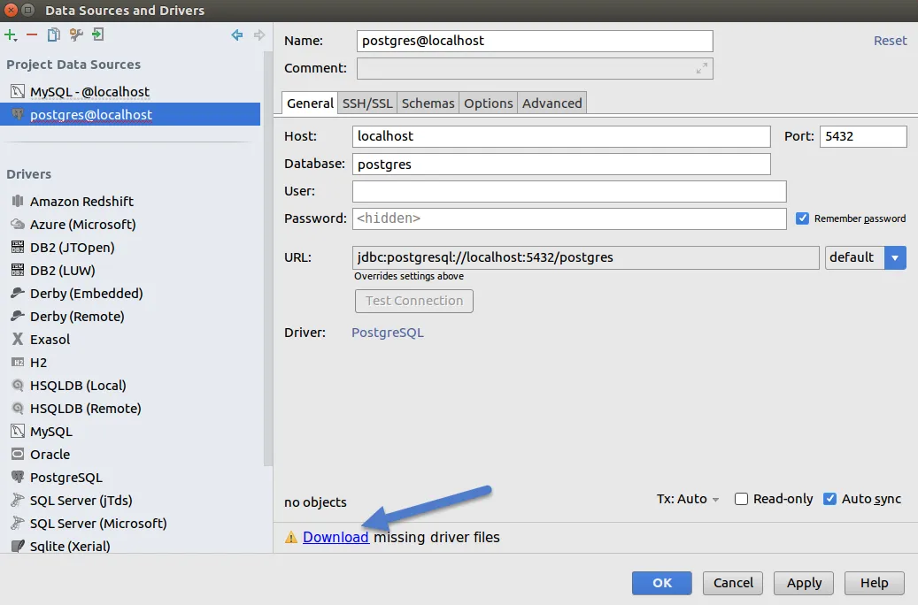
Task: Click the PostgreSQL driver link
Action: pos(388,333)
